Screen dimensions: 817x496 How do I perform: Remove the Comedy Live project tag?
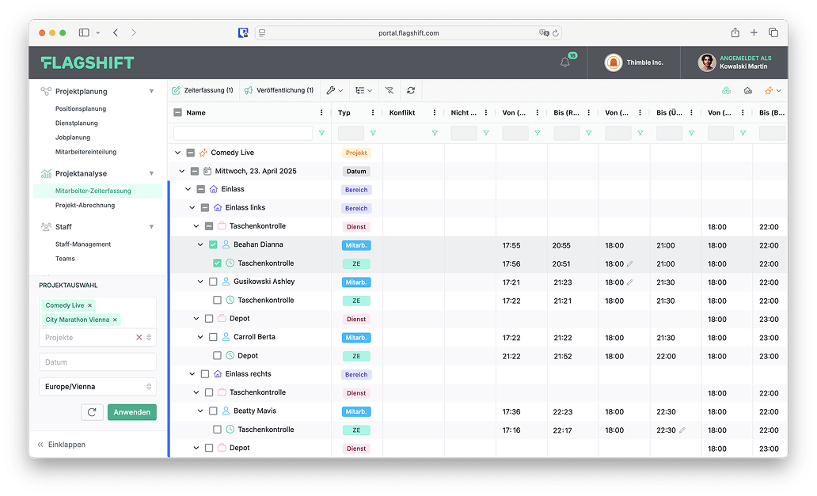point(89,305)
